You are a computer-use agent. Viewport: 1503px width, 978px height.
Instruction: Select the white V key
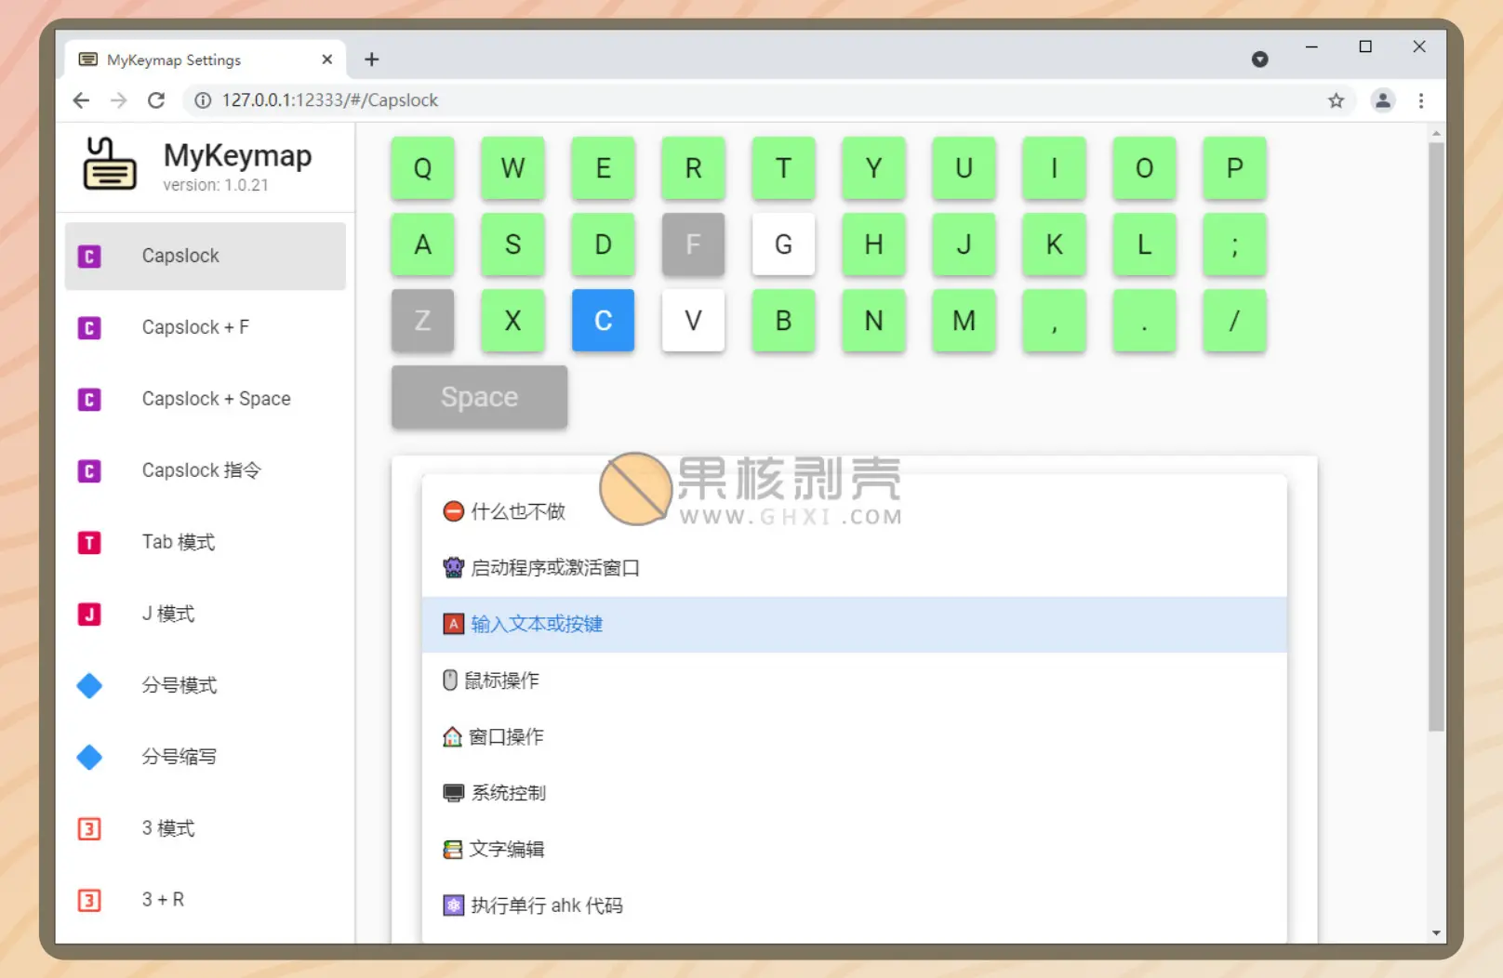(693, 321)
